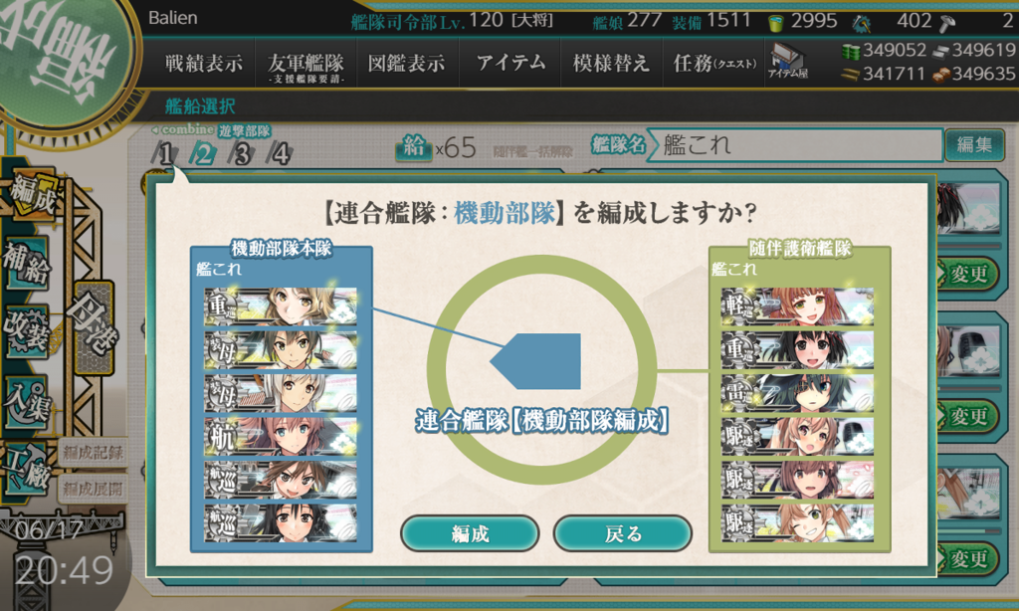Viewport: 1019px width, 611px height.
Task: Return to 母港 home port
Action: tap(94, 327)
